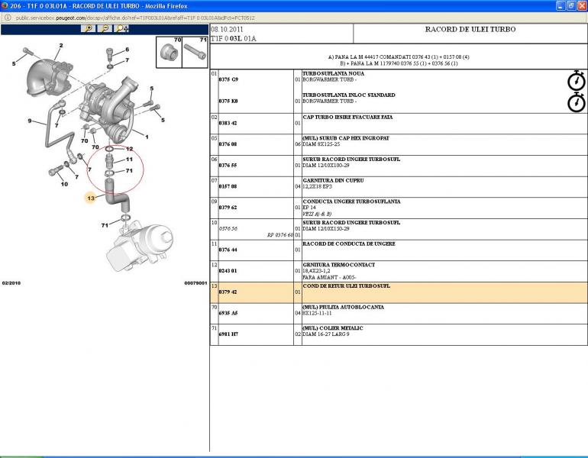Minimize the Firefox window
This screenshot has height=458, width=588.
click(561, 5)
